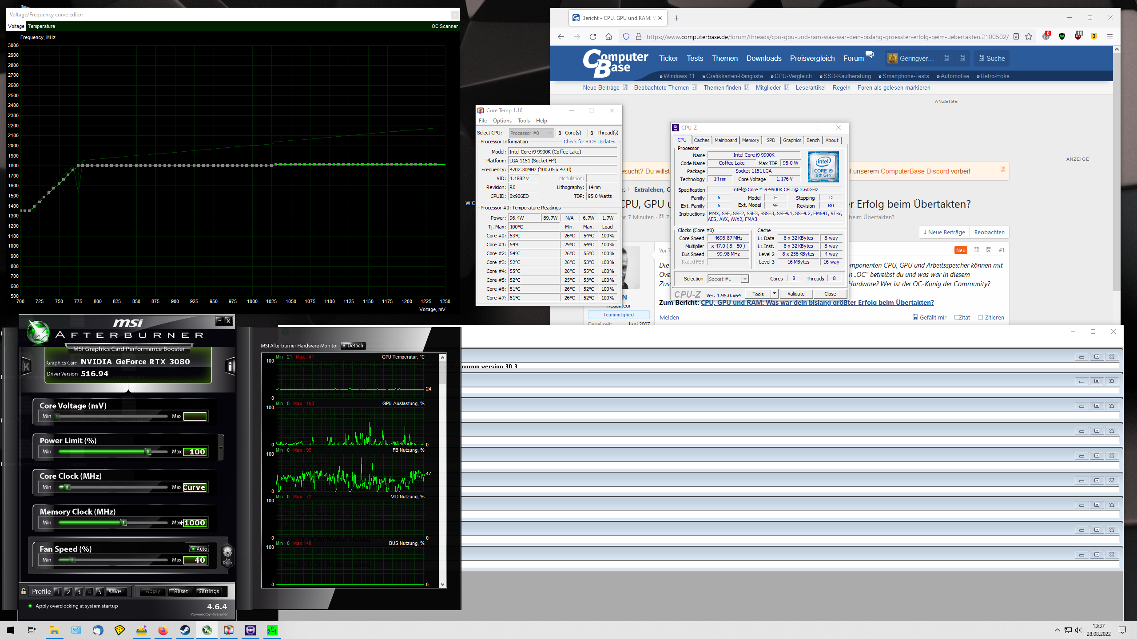Switch to CPU-Z Memory tab
Image resolution: width=1137 pixels, height=639 pixels.
[x=750, y=140]
